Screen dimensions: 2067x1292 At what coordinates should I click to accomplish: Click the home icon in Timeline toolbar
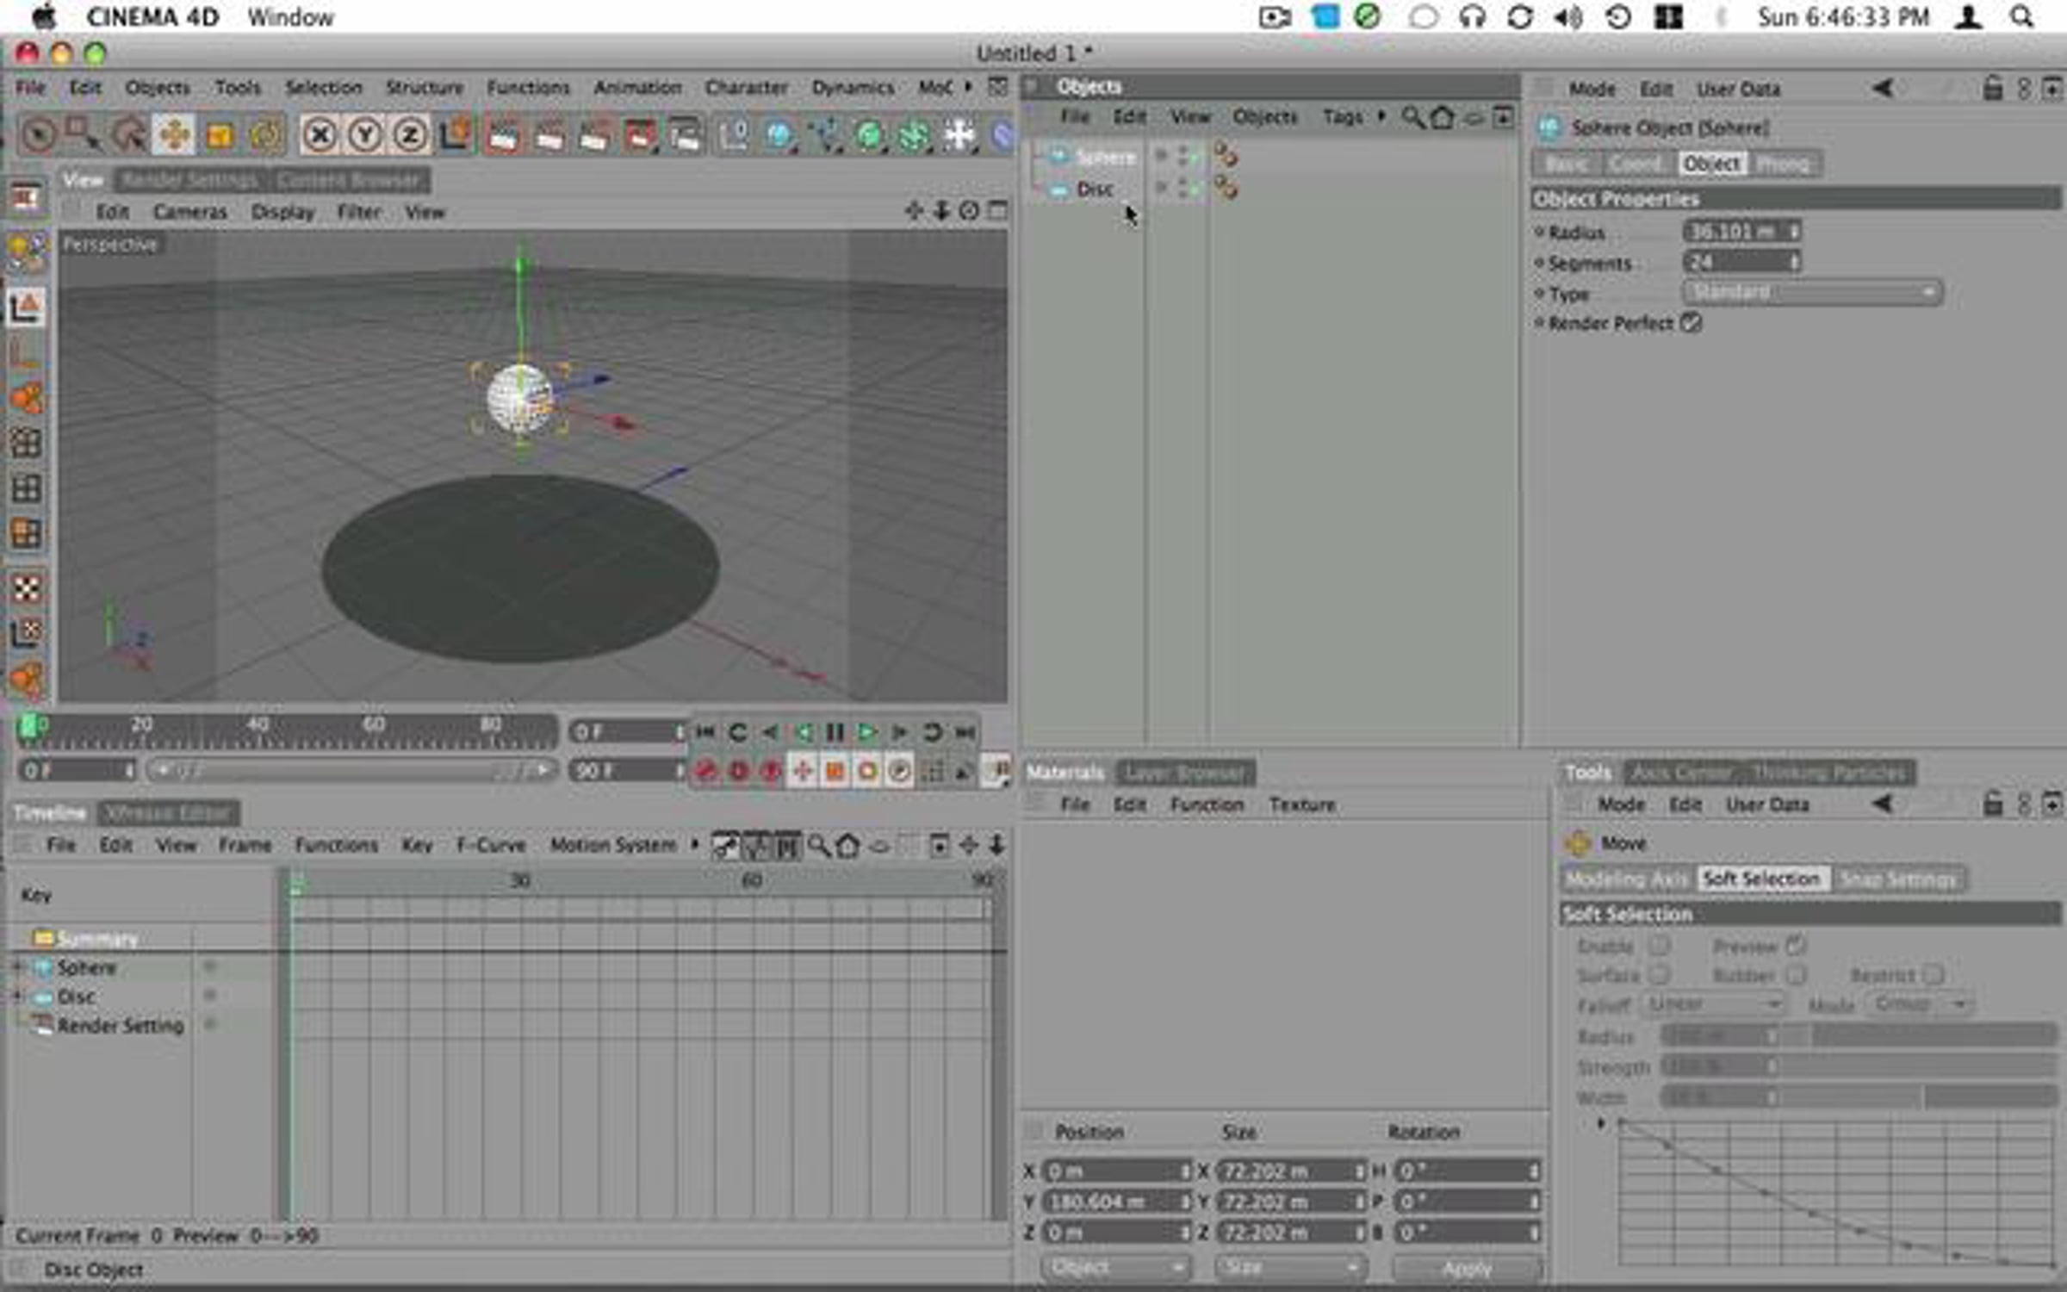[848, 846]
